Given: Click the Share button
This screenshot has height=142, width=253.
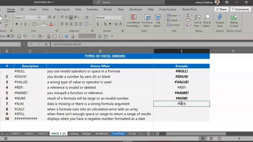Looking at the screenshot, I should tap(221, 9).
